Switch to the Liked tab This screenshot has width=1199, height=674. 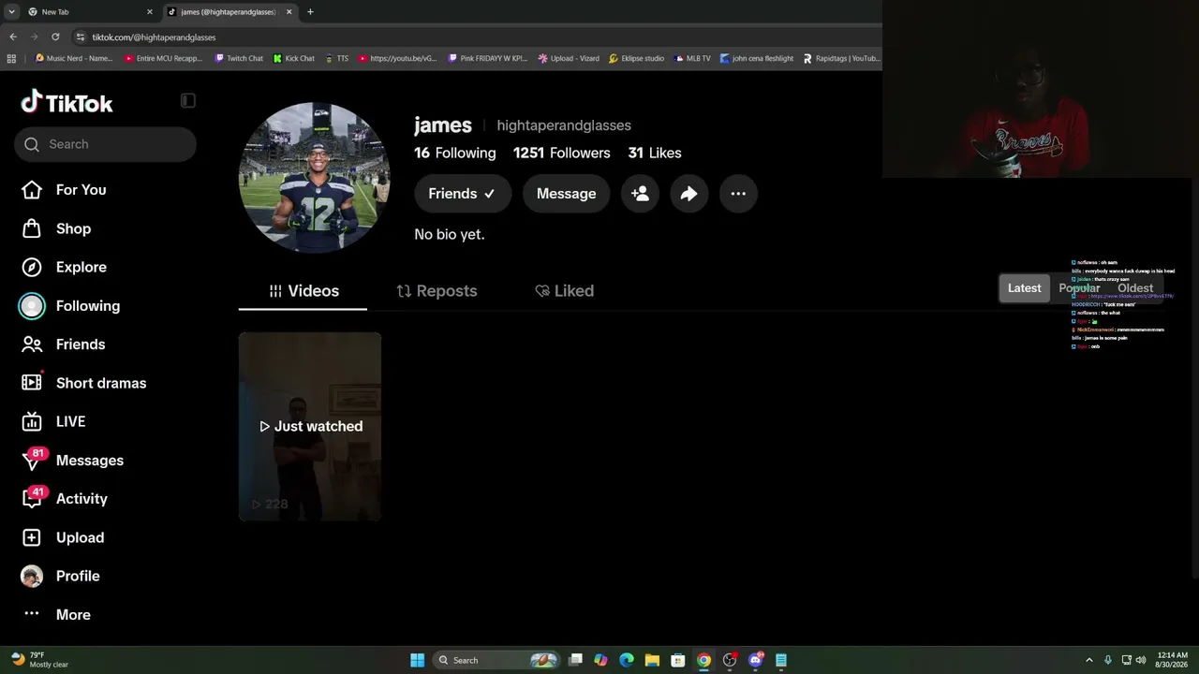[564, 291]
